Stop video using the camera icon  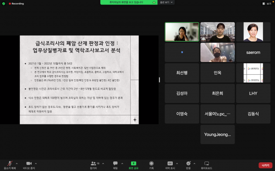[29, 163]
